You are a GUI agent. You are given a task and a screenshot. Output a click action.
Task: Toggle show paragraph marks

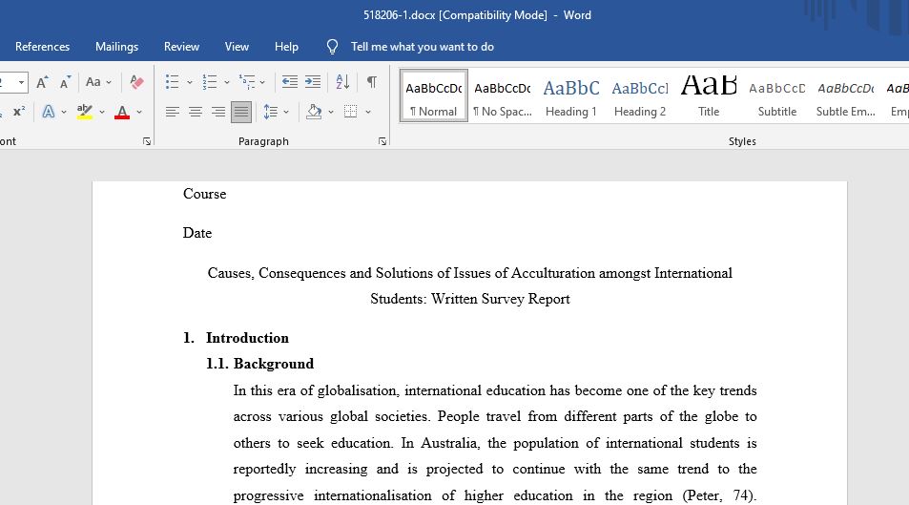[x=372, y=82]
